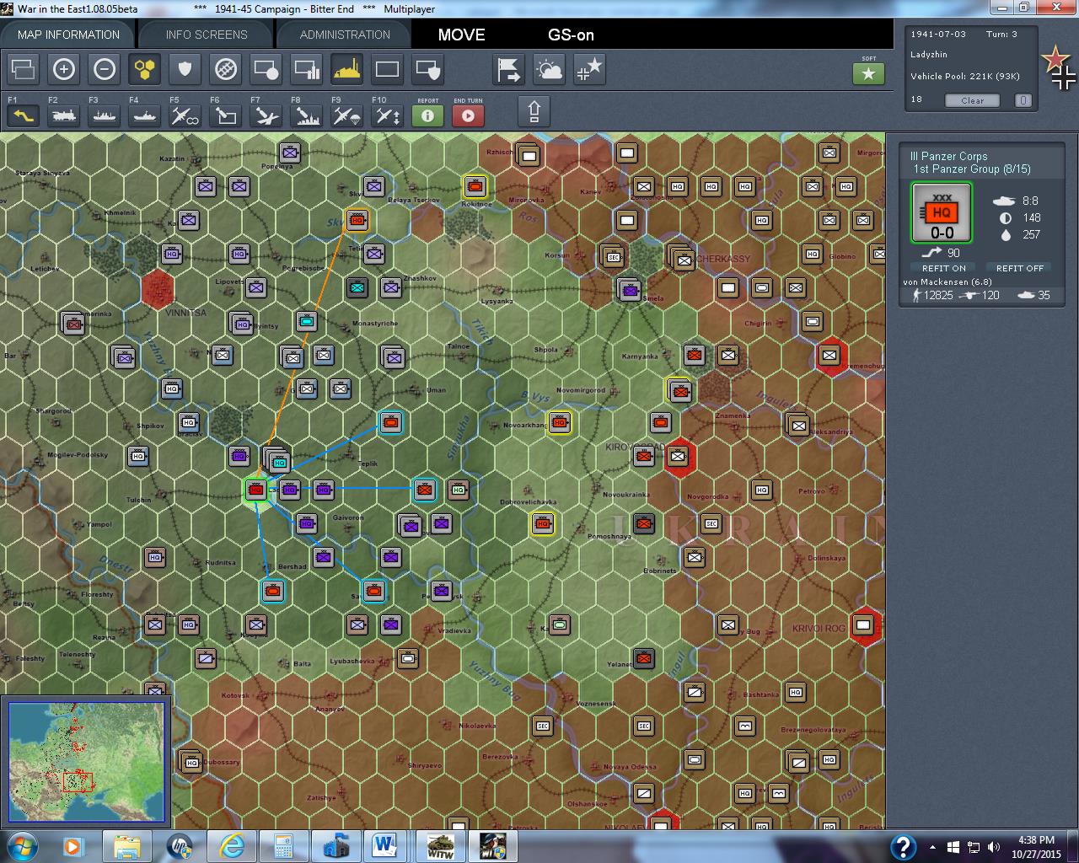
Task: Select F5 air recon mode
Action: [185, 115]
